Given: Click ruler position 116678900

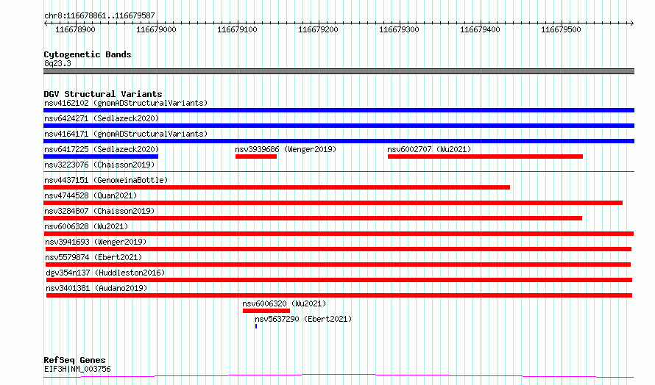Looking at the screenshot, I should click(x=75, y=29).
